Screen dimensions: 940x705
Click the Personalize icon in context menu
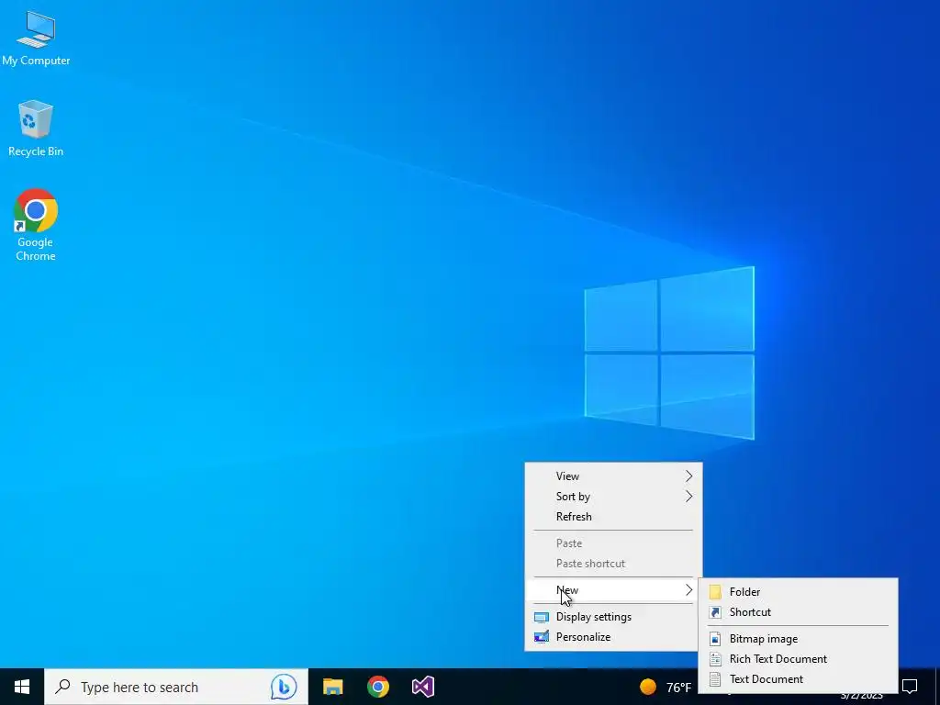542,637
